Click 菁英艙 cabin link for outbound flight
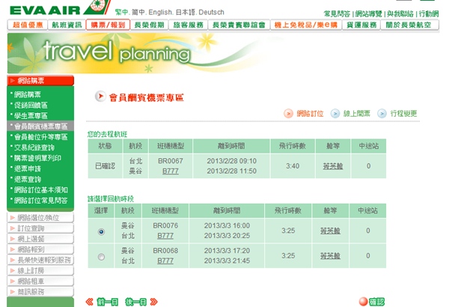 tap(333, 166)
